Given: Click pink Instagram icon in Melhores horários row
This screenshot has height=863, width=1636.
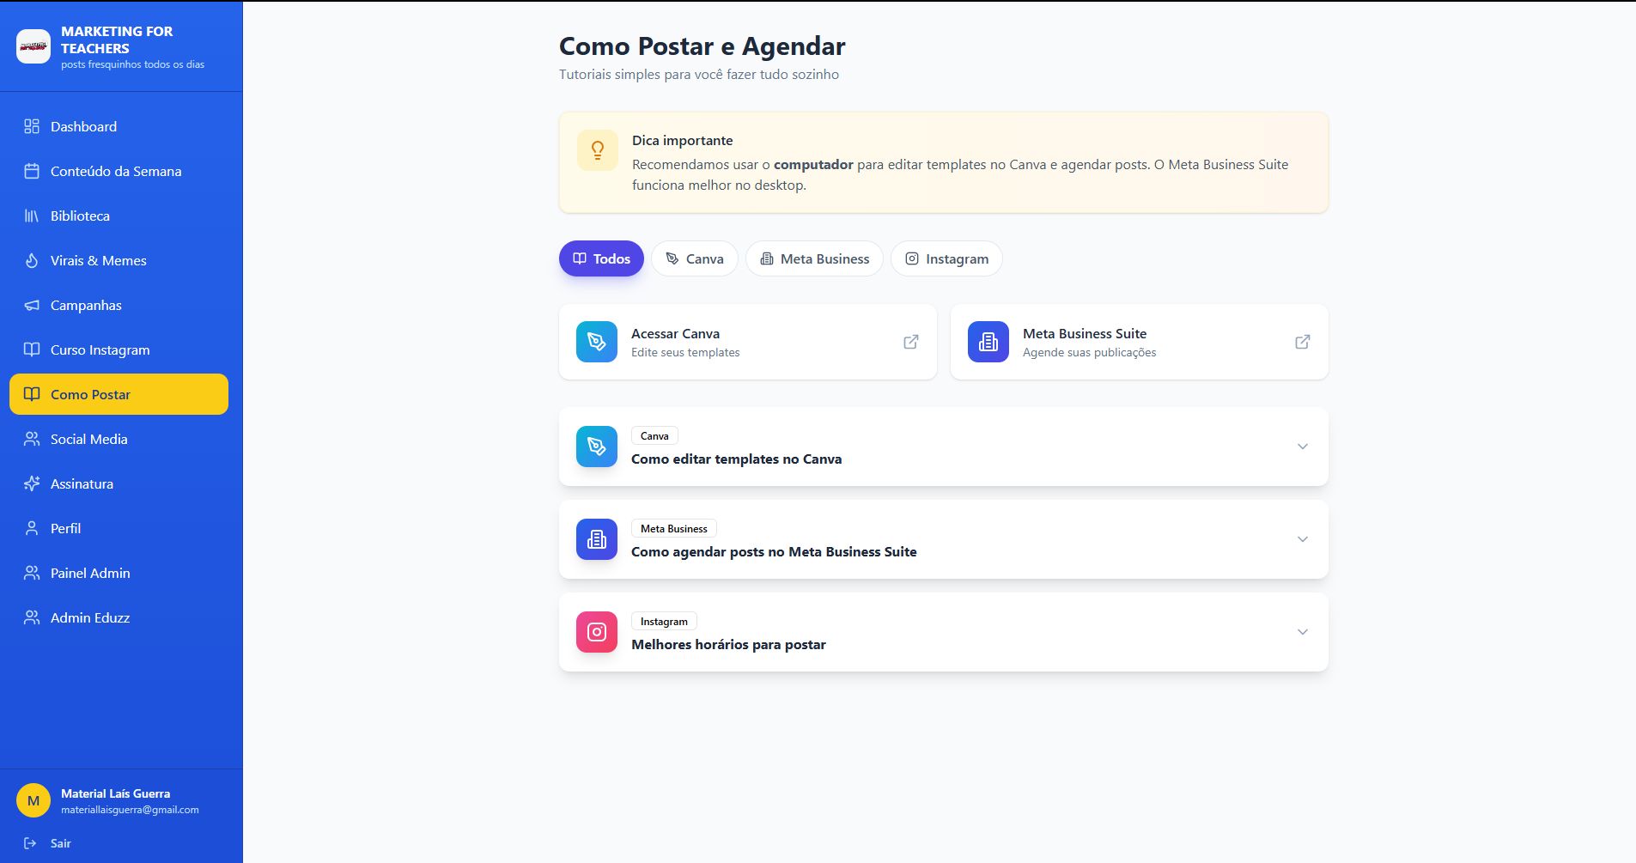Looking at the screenshot, I should click(597, 632).
